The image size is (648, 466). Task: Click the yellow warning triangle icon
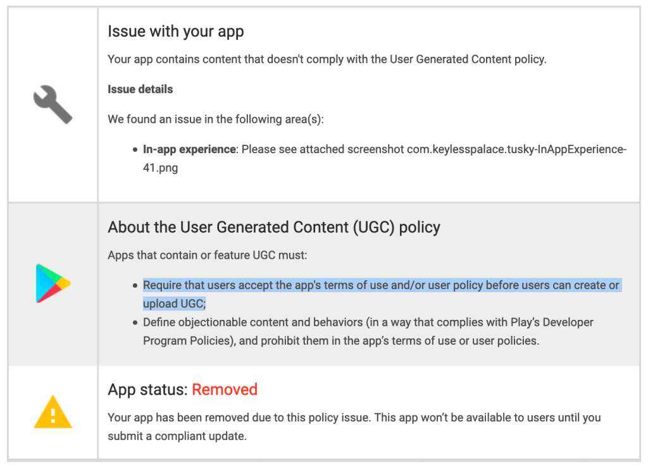point(53,412)
